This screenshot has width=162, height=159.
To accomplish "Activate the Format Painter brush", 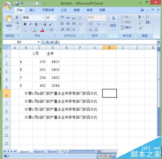I will coord(17,28).
